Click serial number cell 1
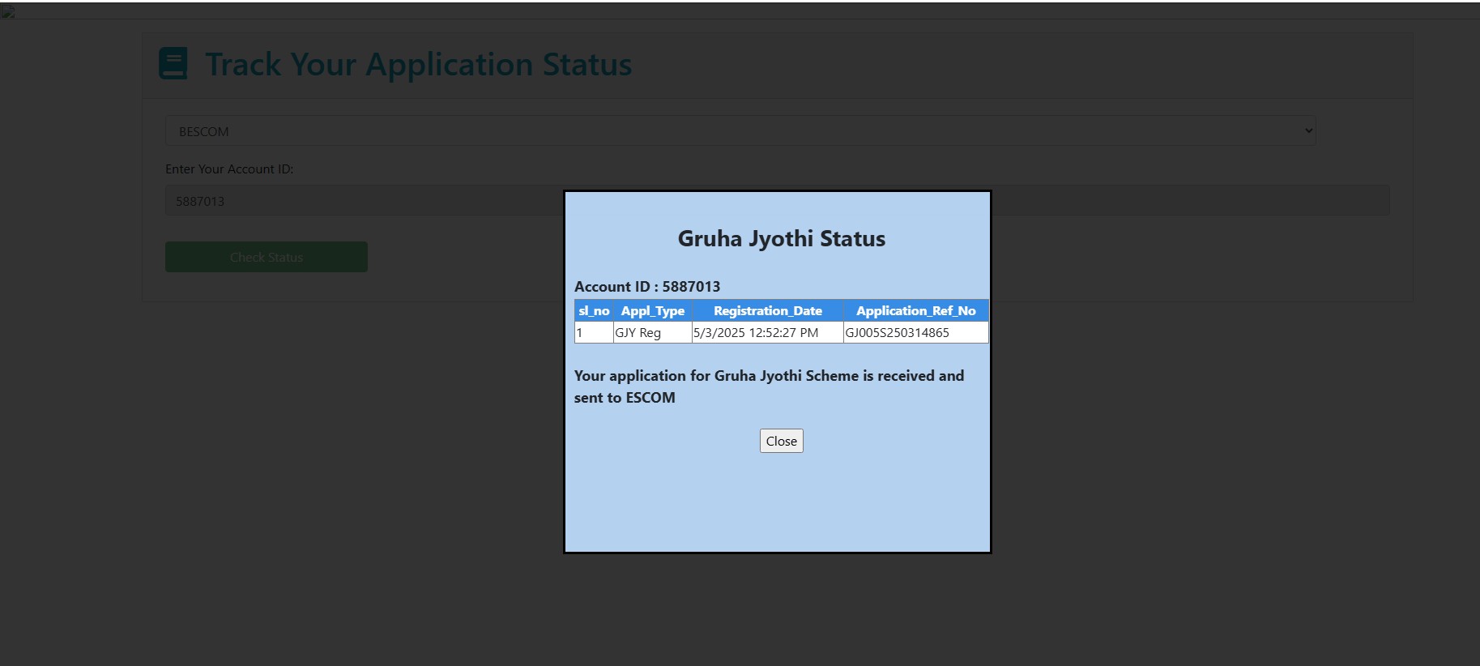The height and width of the screenshot is (666, 1480). point(594,333)
